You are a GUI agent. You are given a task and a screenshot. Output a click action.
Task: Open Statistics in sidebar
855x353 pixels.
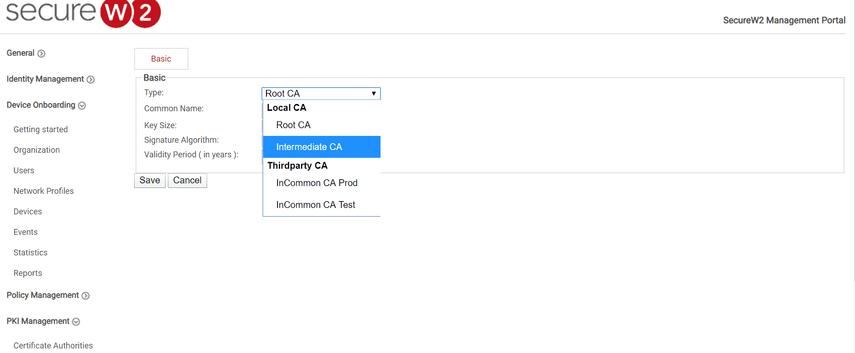[30, 253]
